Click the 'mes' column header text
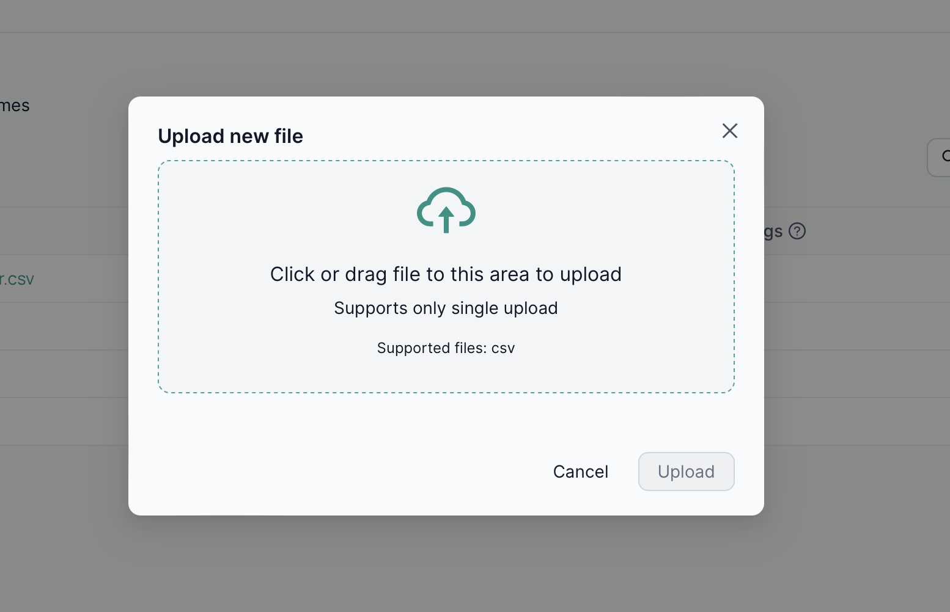 [14, 104]
